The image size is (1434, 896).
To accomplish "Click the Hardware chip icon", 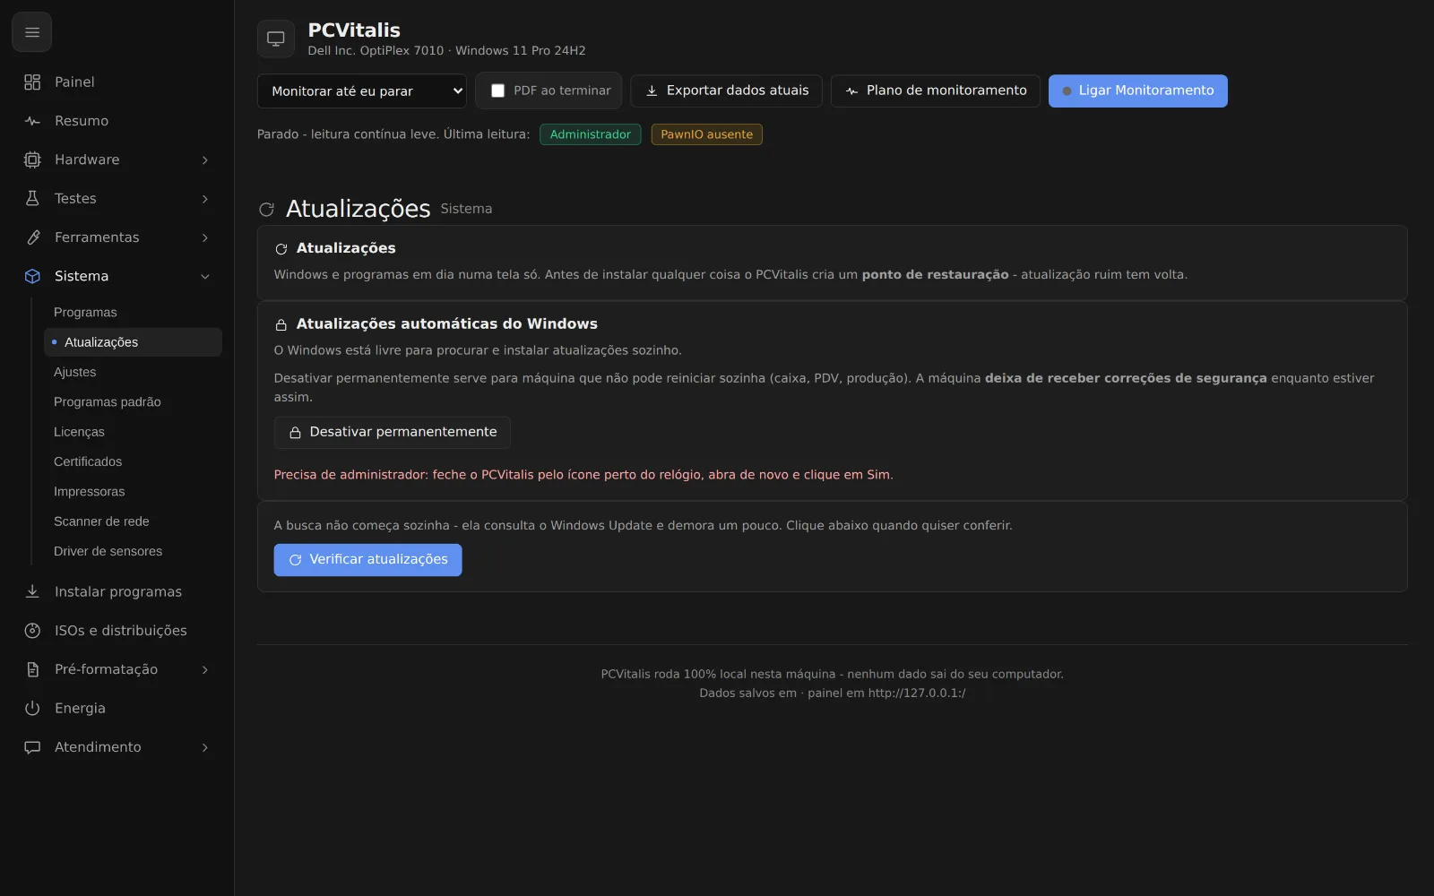I will (x=32, y=159).
